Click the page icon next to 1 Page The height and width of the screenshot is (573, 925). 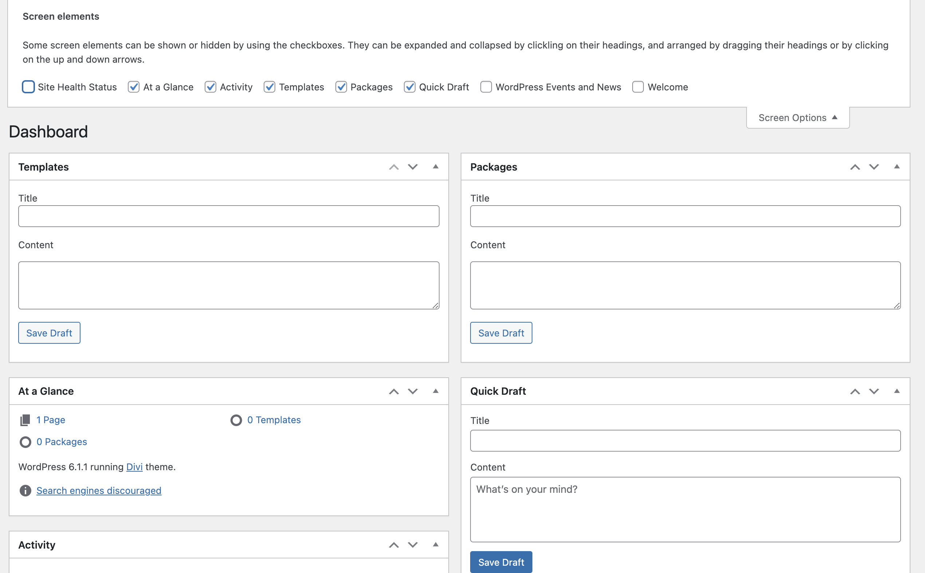click(x=25, y=420)
